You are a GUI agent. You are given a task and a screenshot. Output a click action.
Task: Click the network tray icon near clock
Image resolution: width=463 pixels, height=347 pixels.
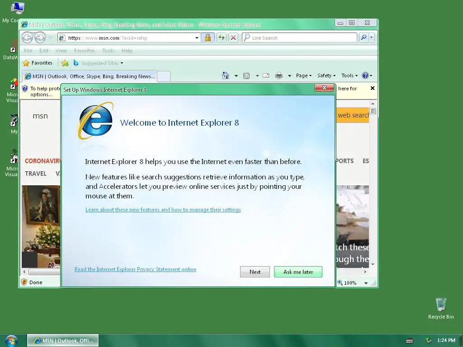point(429,340)
